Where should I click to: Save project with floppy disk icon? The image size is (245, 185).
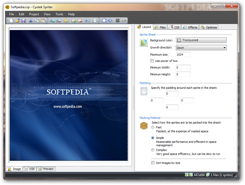(23, 21)
